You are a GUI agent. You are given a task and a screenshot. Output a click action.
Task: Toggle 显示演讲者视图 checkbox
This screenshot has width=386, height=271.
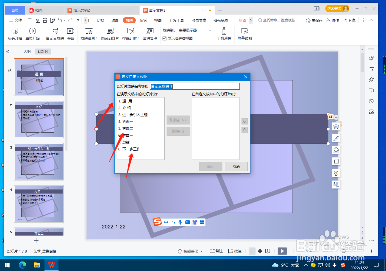pos(164,38)
